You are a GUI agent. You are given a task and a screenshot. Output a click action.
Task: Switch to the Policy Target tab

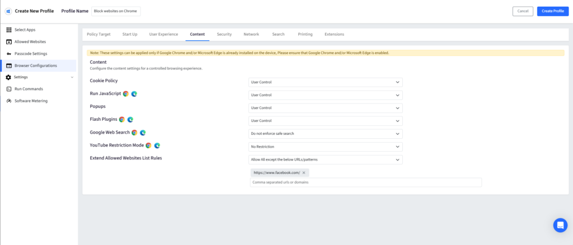coord(98,34)
